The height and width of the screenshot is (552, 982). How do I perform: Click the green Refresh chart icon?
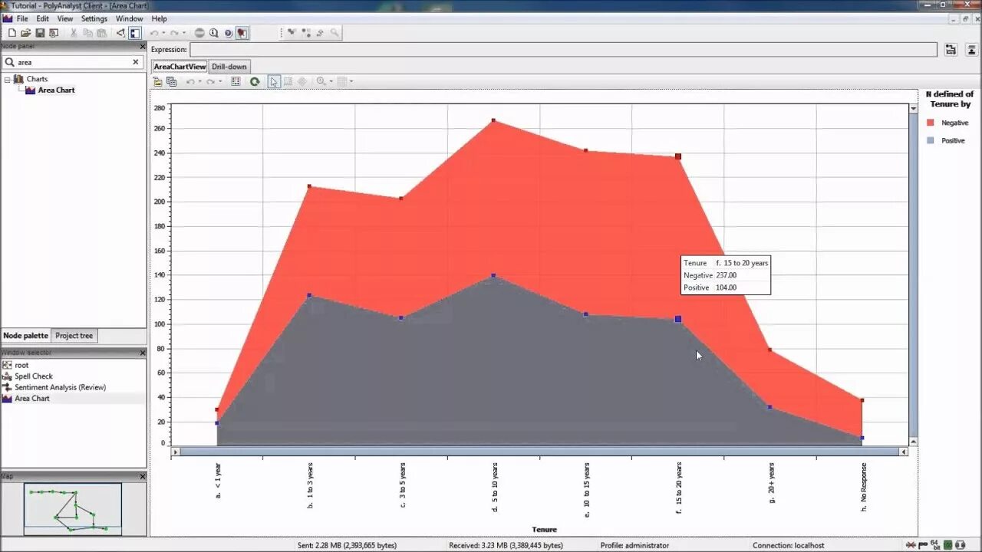pyautogui.click(x=255, y=81)
